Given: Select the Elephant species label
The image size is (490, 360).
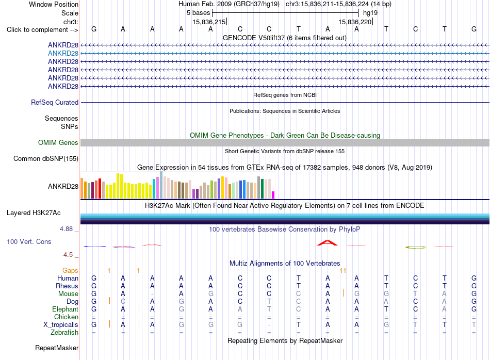Looking at the screenshot, I should (66, 309).
